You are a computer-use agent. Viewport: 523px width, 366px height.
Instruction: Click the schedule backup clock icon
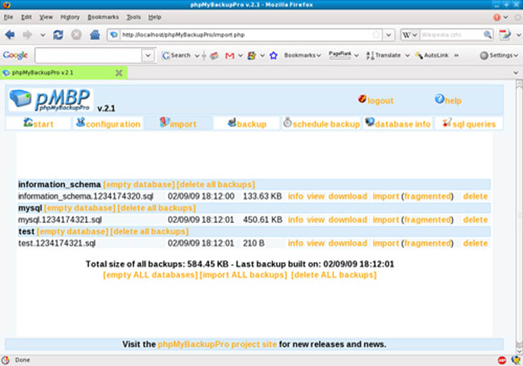click(x=287, y=122)
